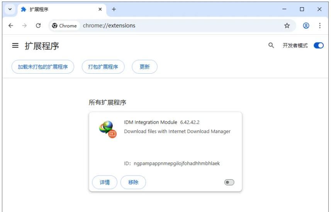The width and height of the screenshot is (331, 212).
Task: Open the profile avatar menu
Action: 306,25
